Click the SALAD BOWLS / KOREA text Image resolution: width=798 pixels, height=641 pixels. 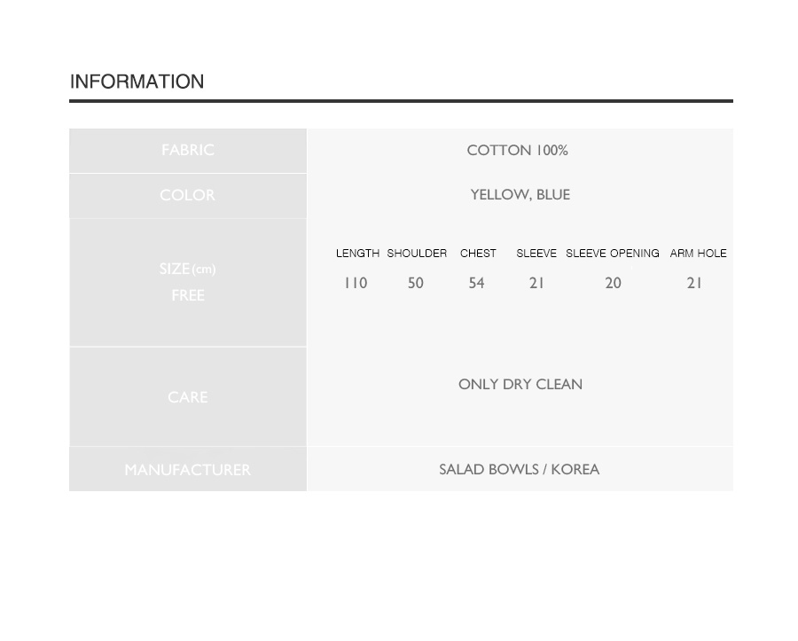pos(519,469)
